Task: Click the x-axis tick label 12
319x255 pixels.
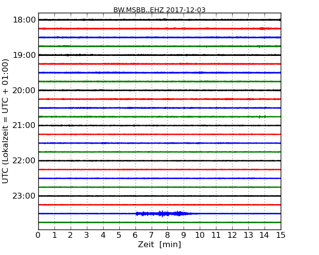Action: [232, 235]
